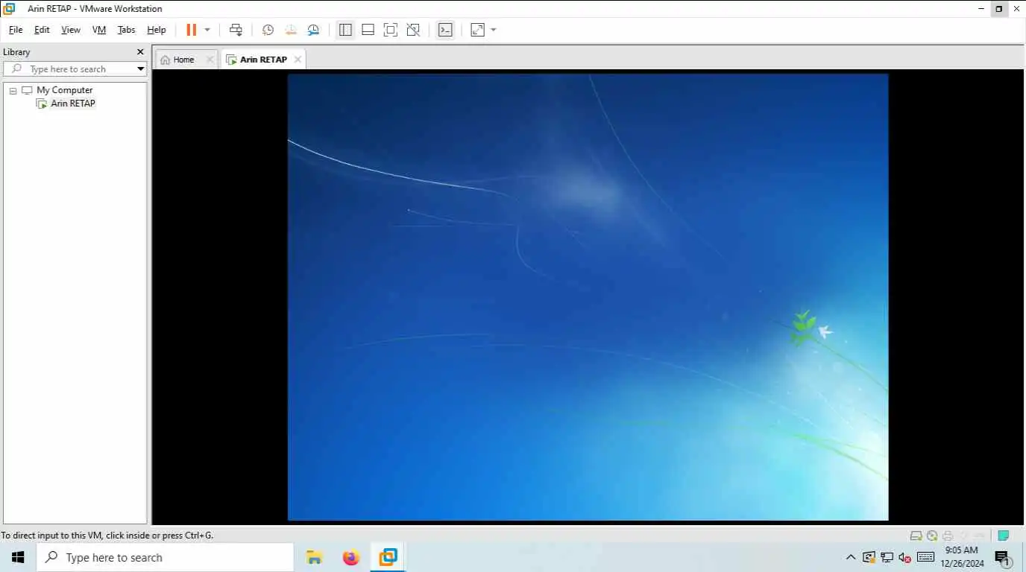
Task: Click the muted volume tray icon
Action: click(x=904, y=557)
